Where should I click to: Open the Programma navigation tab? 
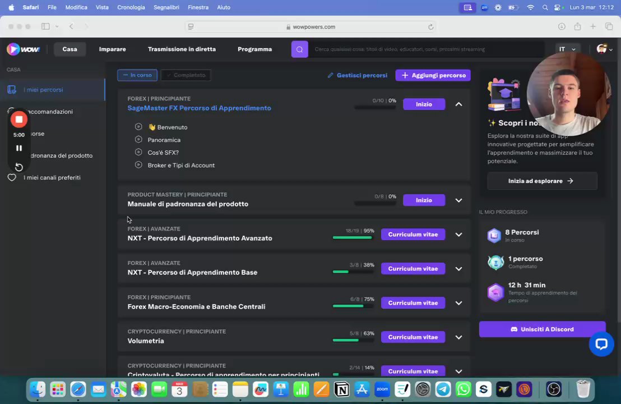(254, 49)
